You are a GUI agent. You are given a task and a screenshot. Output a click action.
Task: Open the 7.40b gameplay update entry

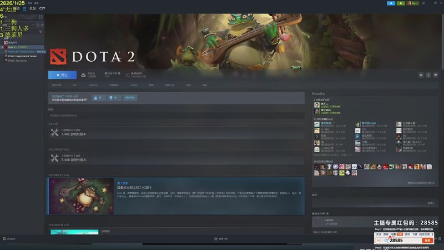(x=176, y=158)
